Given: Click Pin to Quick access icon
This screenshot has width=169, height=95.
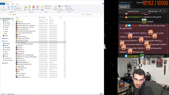Looking at the screenshot, I should [x=3, y=7].
